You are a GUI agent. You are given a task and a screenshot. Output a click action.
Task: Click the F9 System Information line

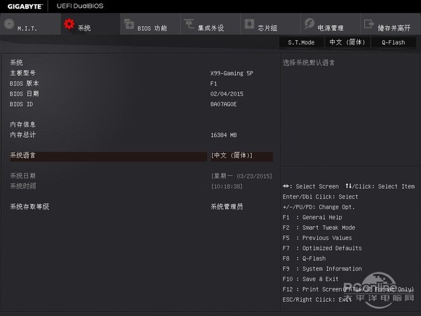pos(322,269)
